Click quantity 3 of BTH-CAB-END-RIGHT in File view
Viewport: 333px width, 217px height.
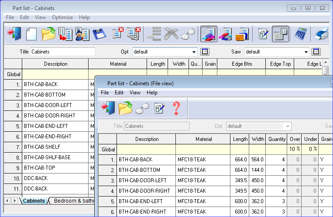(277, 211)
